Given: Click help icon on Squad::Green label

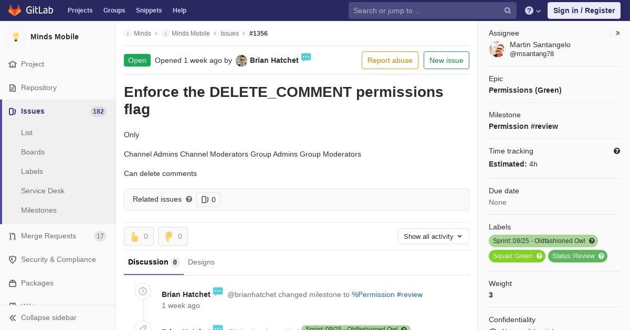Looking at the screenshot, I should (x=539, y=256).
